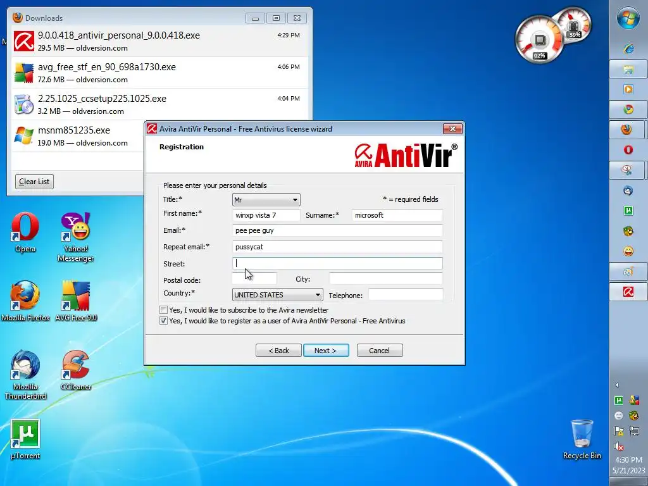This screenshot has height=486, width=648.
Task: Click the Postal code field
Action: point(254,278)
